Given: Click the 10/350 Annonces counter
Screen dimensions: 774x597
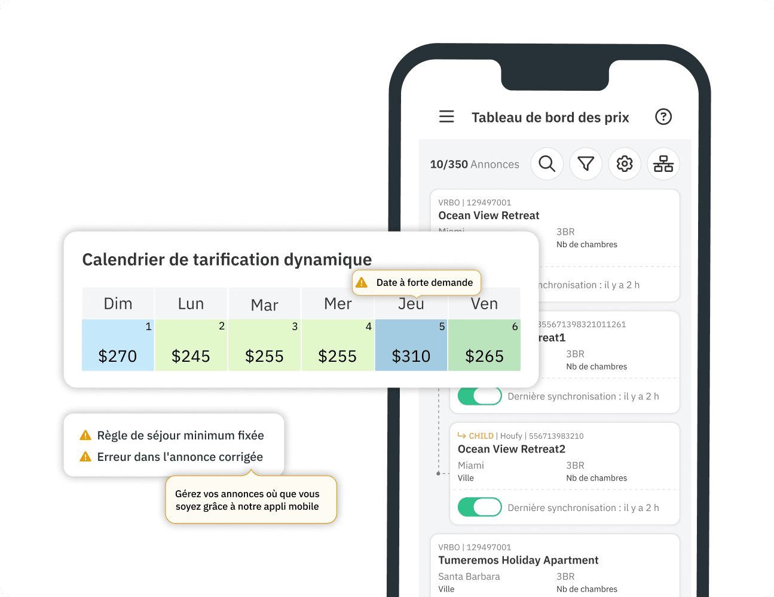Looking at the screenshot, I should pyautogui.click(x=474, y=164).
